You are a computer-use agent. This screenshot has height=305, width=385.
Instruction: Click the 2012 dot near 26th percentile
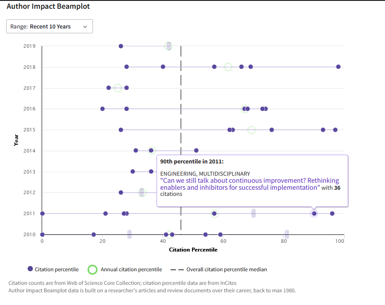121,192
